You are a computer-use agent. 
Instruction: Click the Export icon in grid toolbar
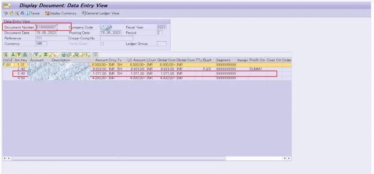[78, 55]
